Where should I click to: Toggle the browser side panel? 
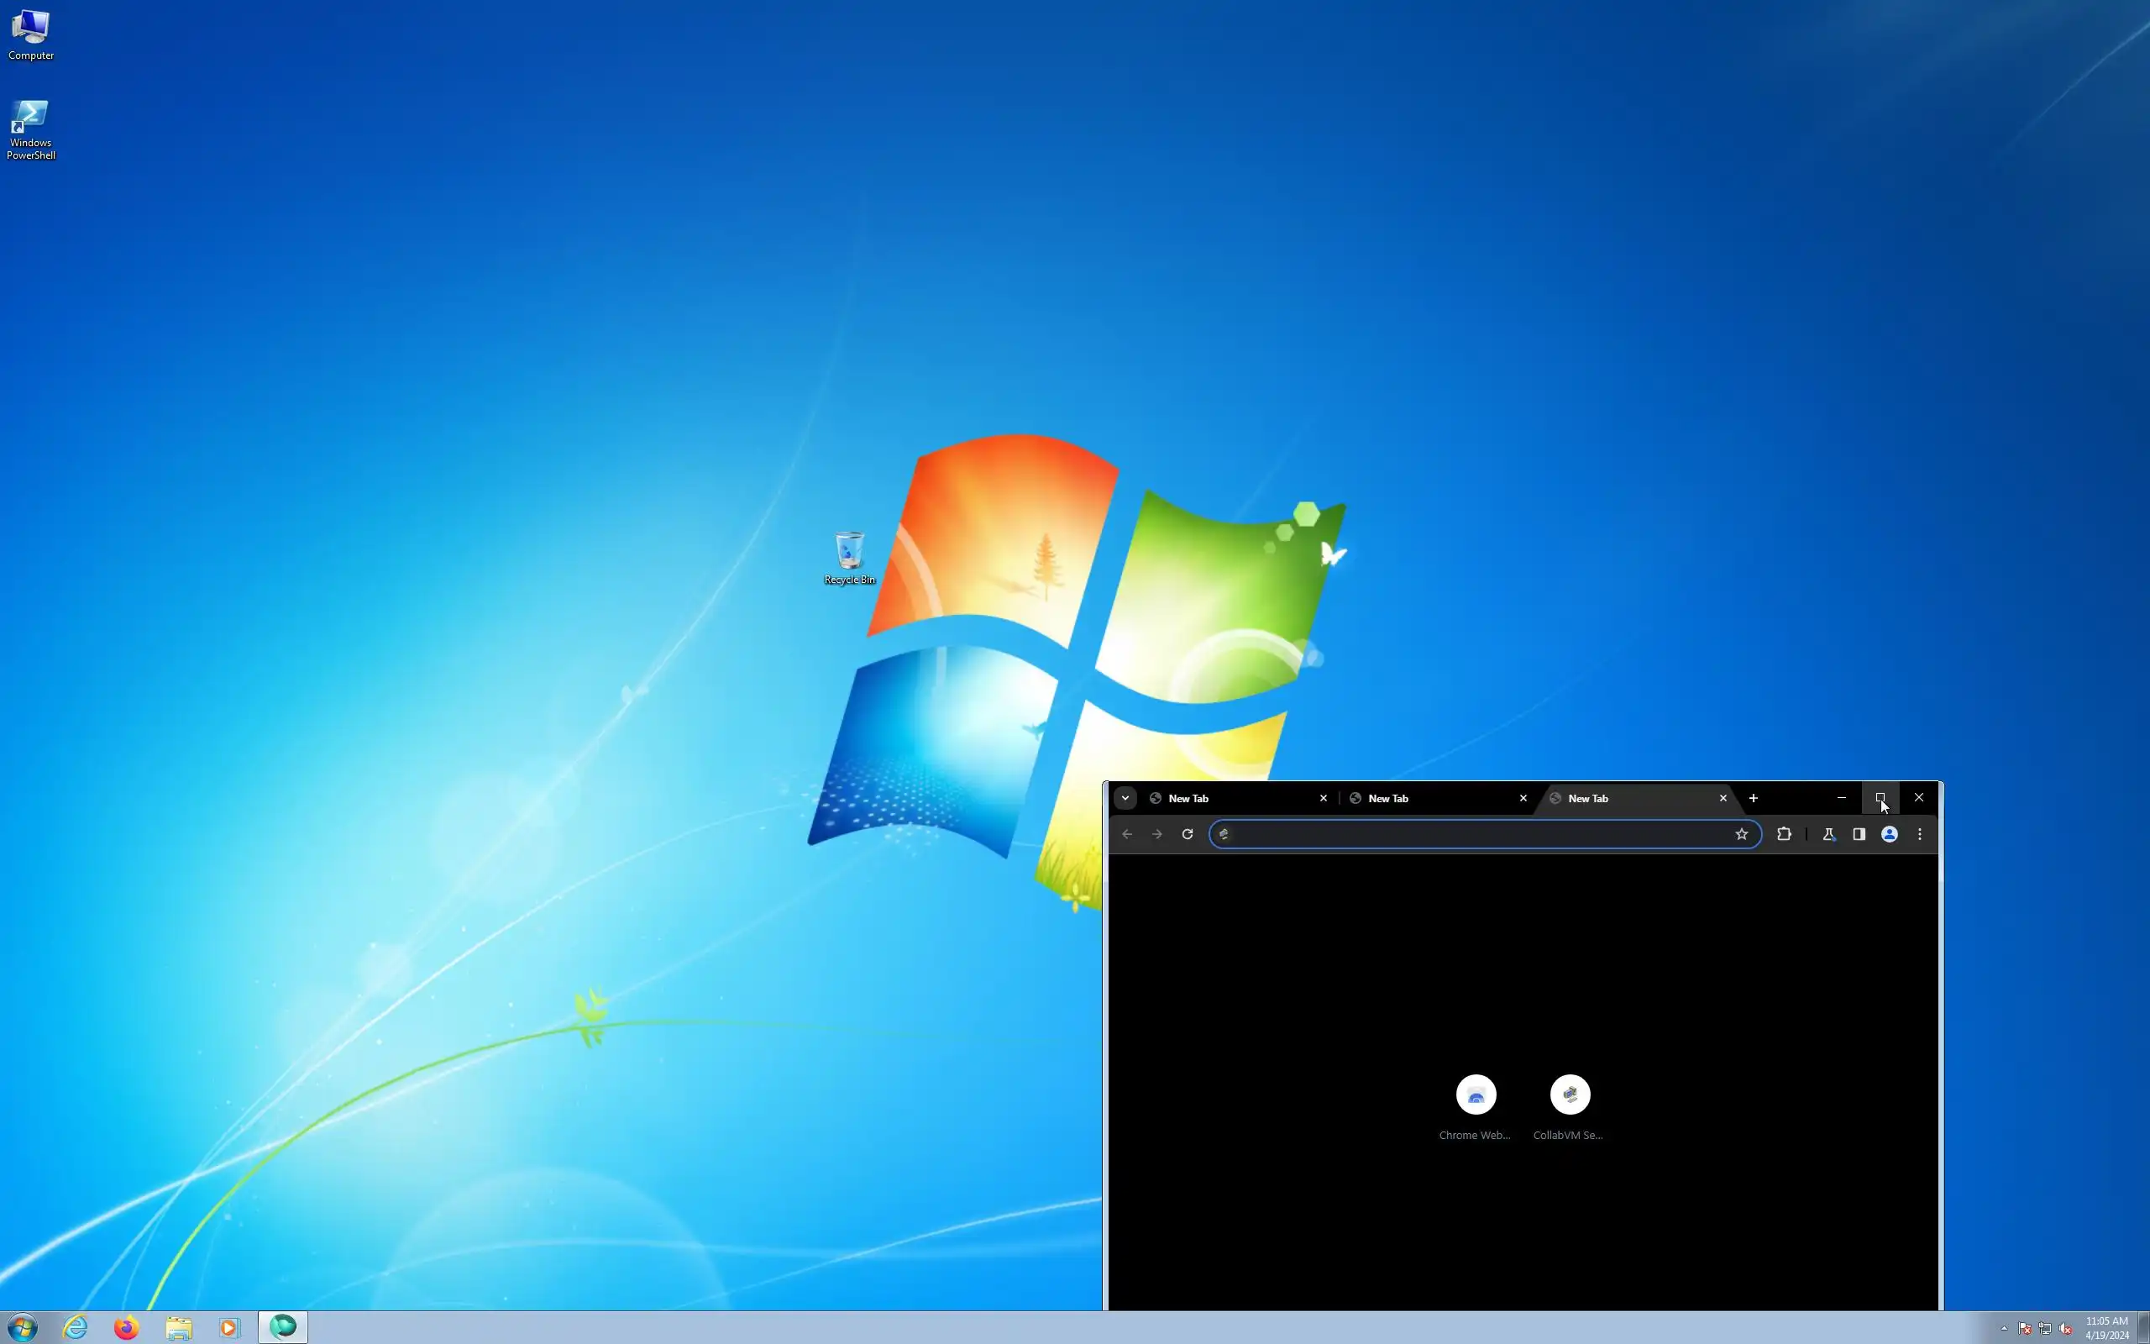click(1859, 834)
